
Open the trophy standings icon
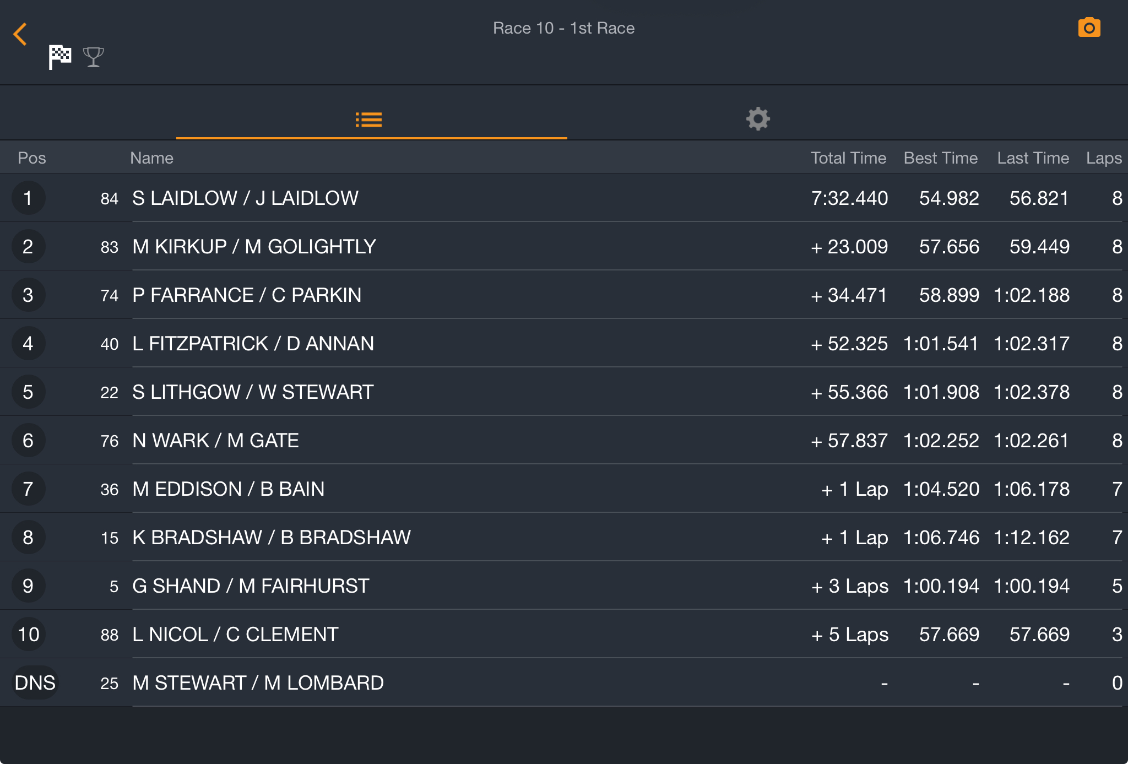coord(94,57)
